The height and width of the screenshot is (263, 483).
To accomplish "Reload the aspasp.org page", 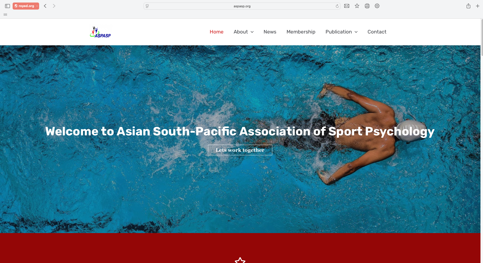I will 337,6.
